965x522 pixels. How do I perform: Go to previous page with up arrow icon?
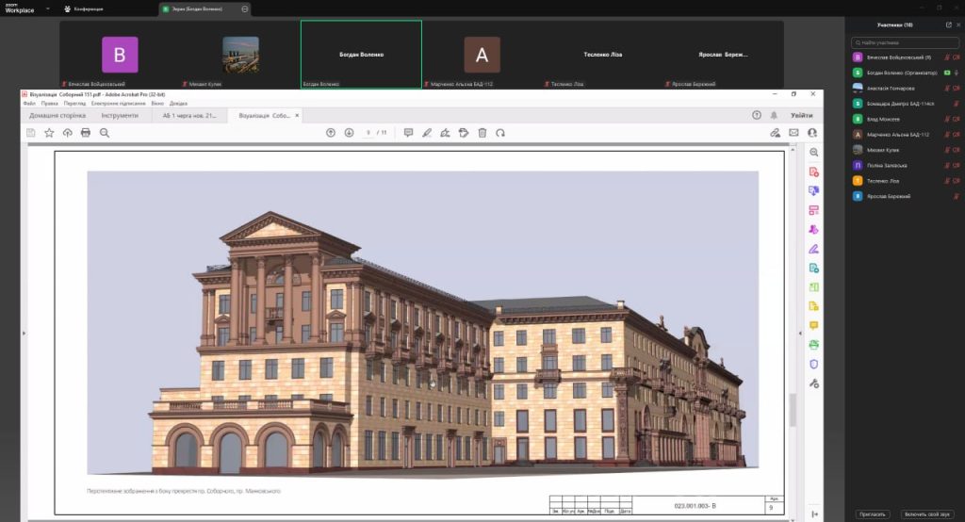pyautogui.click(x=331, y=133)
